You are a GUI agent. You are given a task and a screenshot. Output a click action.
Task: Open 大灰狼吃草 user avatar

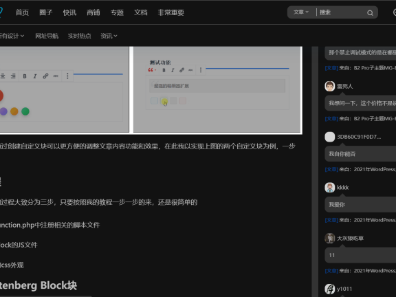330,238
